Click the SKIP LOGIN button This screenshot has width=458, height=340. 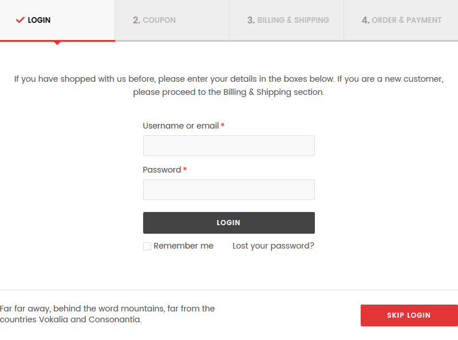(409, 315)
